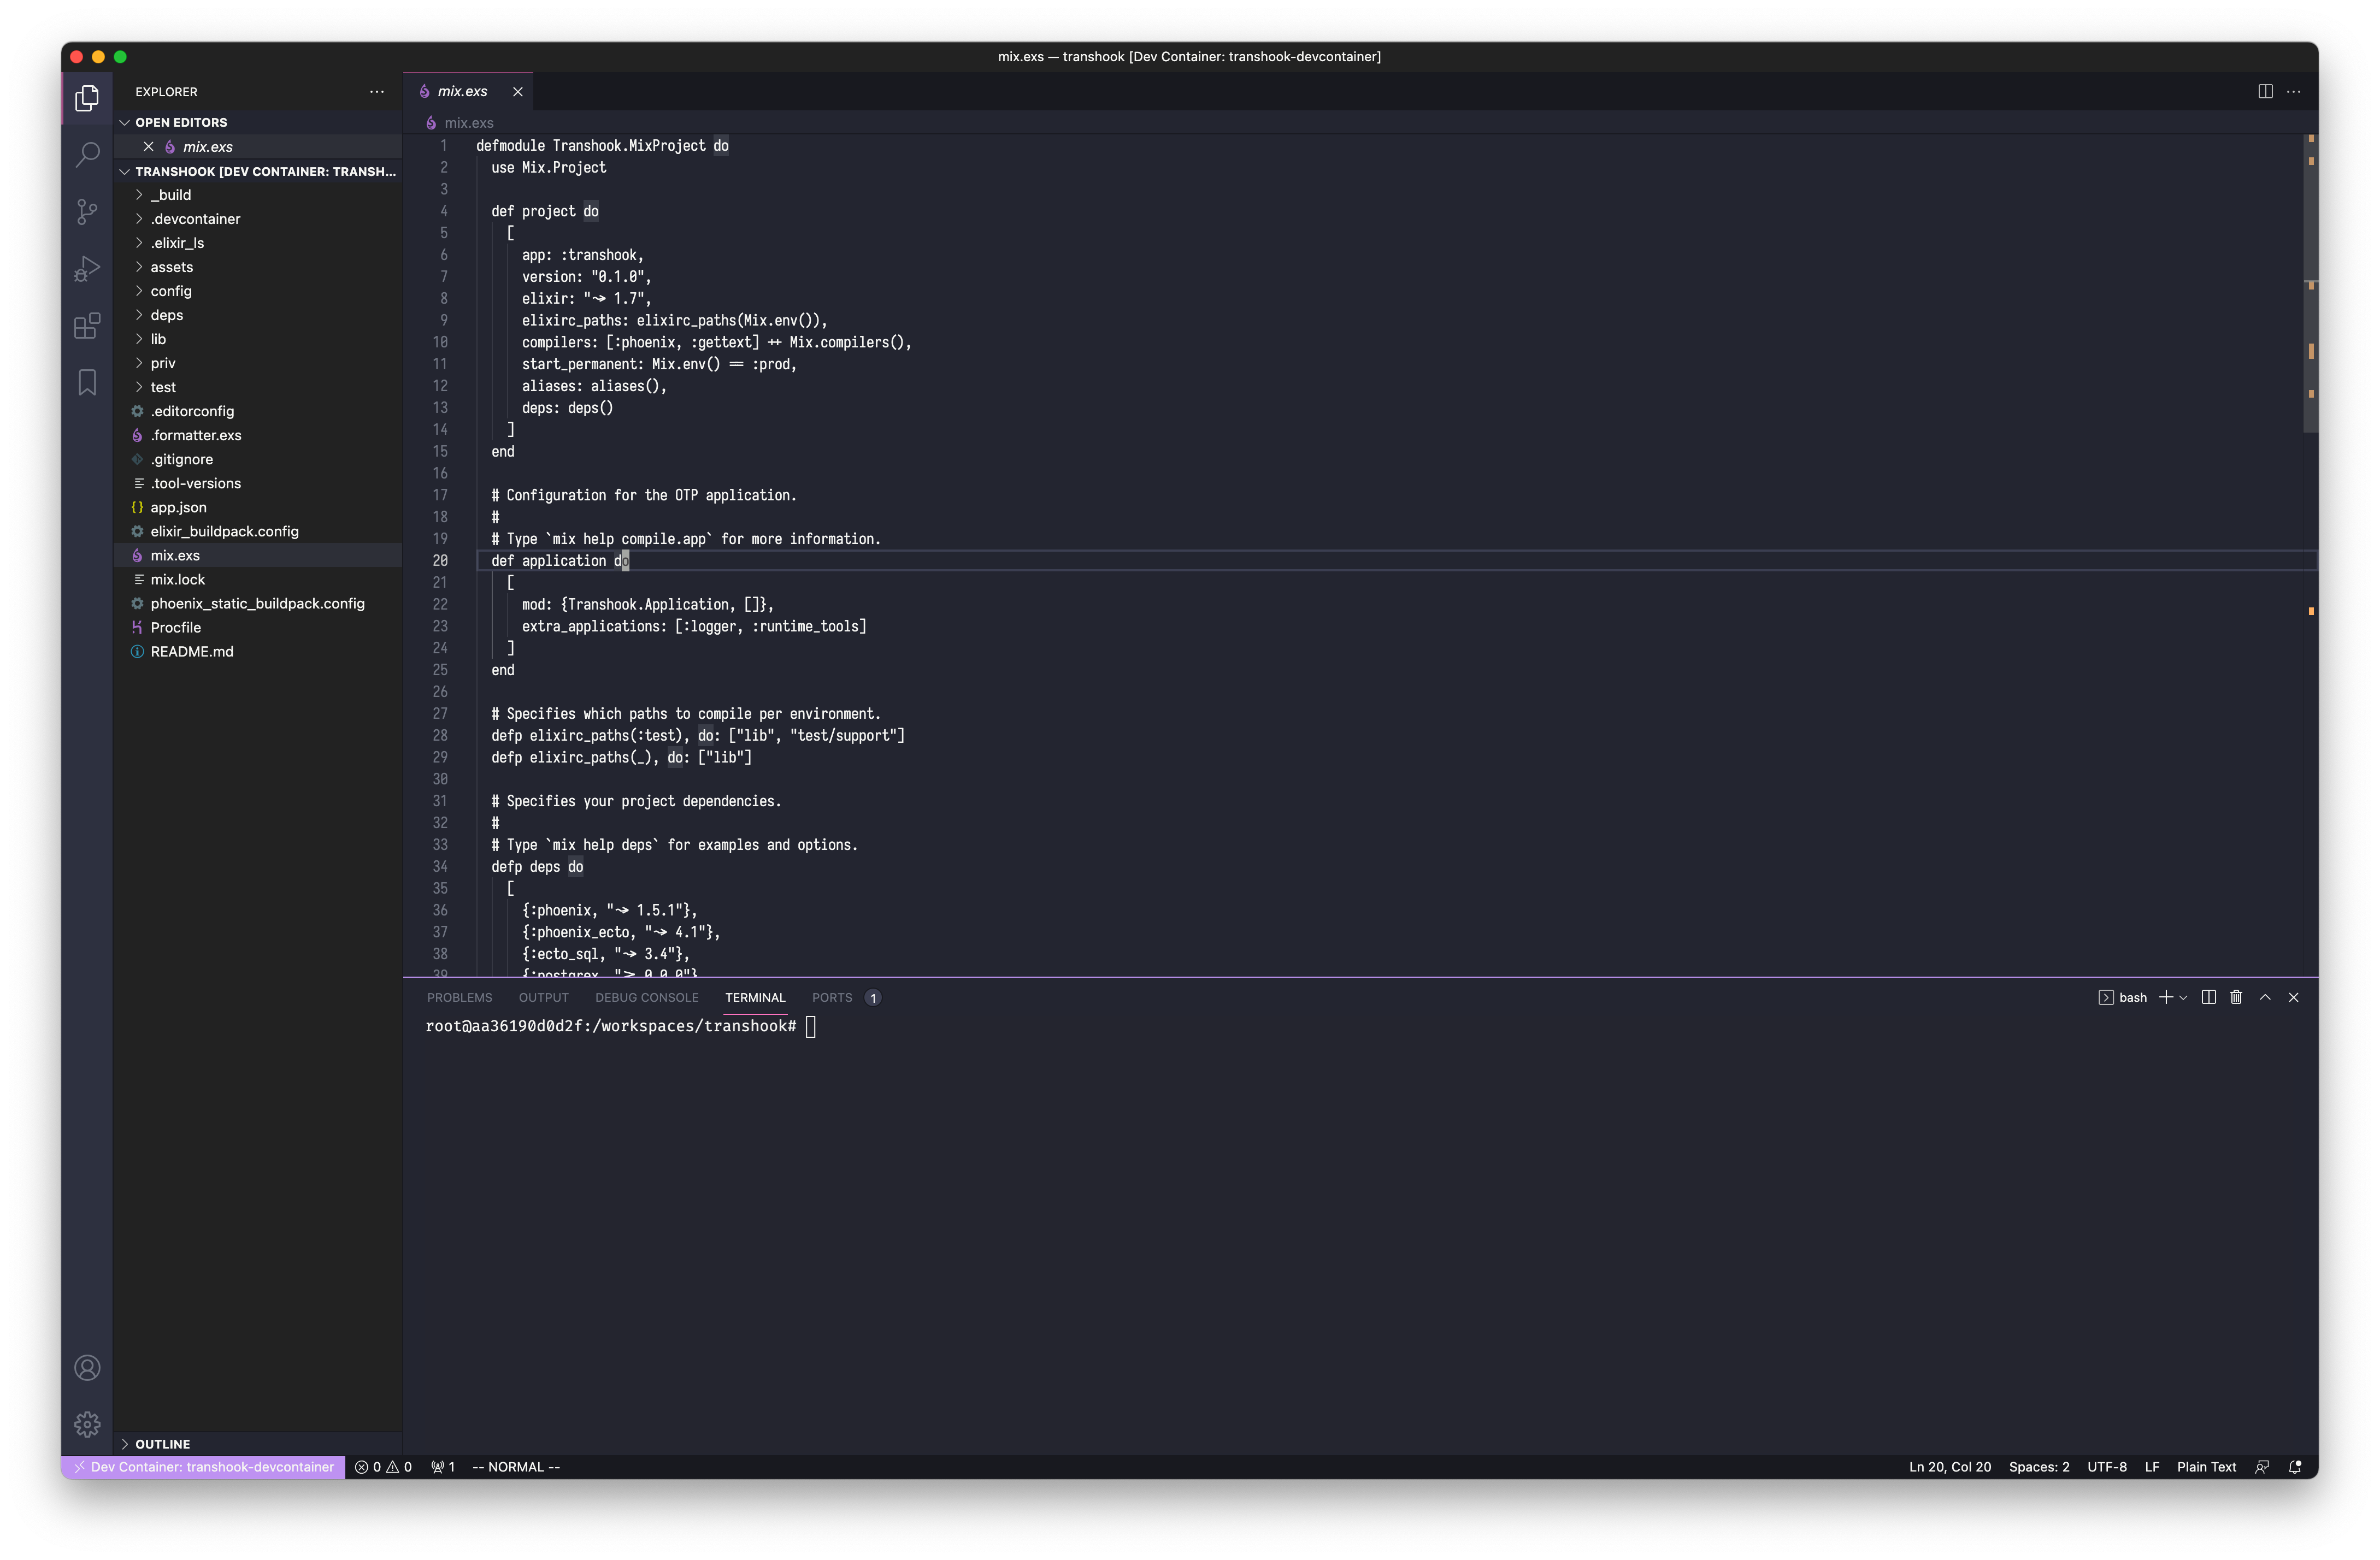Screen dimensions: 2380x1560
Task: Open the Bookmarks view in activity bar
Action: pos(87,383)
